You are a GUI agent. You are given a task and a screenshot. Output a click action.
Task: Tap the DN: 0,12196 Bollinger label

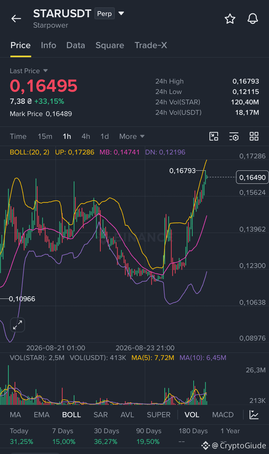click(x=165, y=152)
